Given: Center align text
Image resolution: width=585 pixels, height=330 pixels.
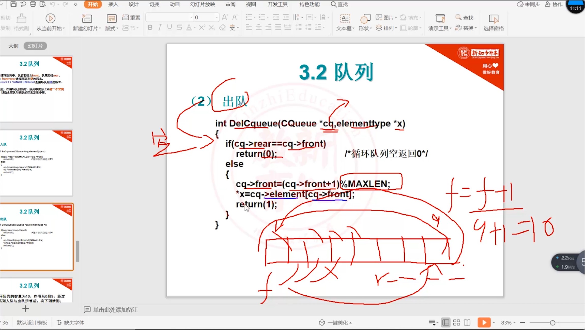Looking at the screenshot, I should tap(259, 27).
